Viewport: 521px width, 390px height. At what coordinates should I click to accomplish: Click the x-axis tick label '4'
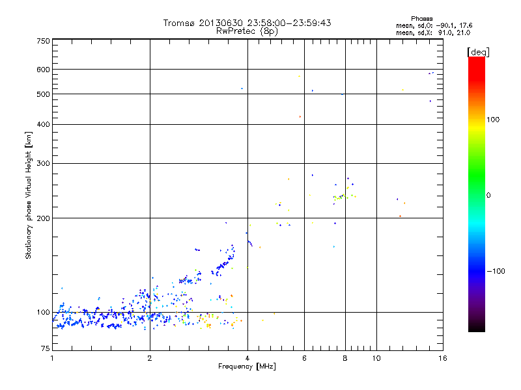tap(247, 358)
